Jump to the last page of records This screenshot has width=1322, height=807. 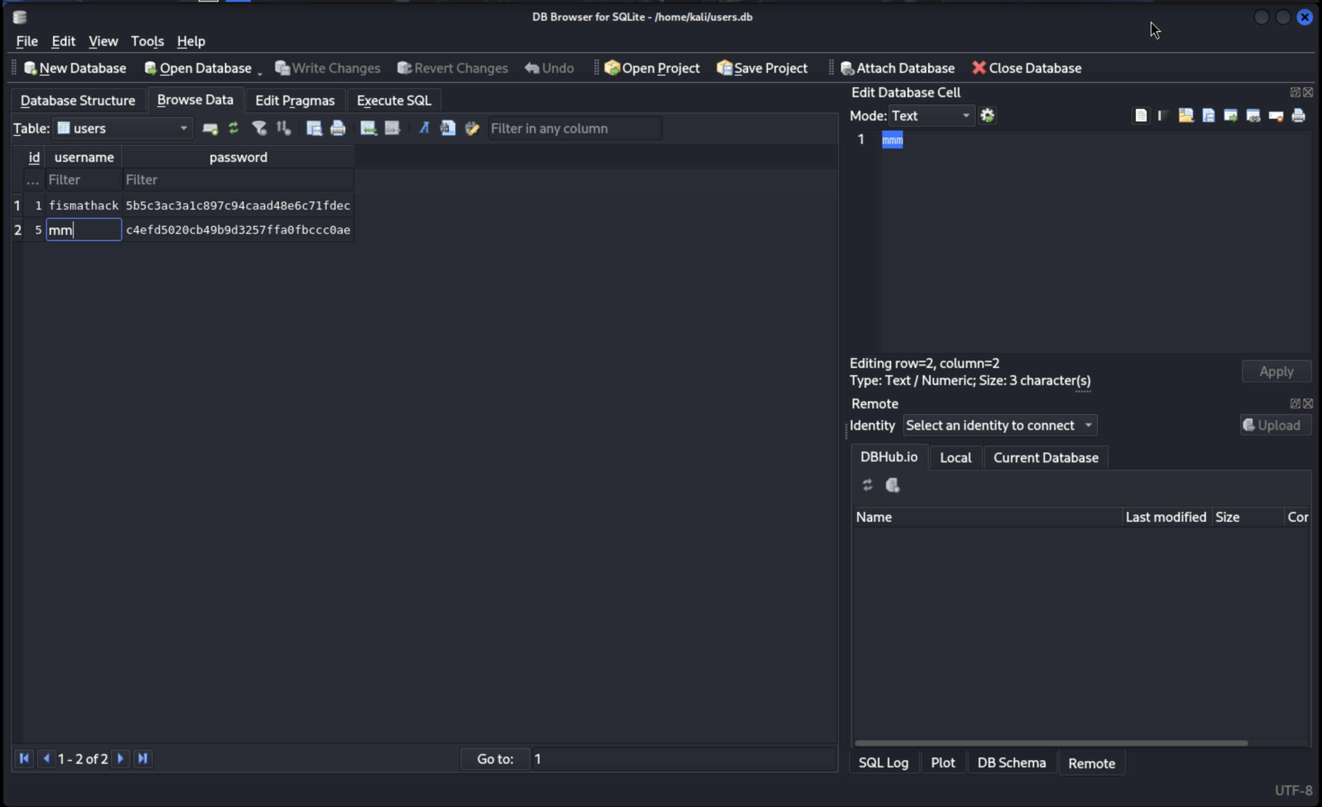point(143,758)
